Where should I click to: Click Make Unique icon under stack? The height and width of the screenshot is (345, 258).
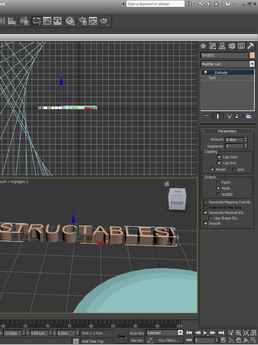pos(229,116)
